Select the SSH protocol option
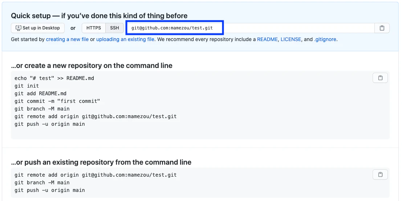The height and width of the screenshot is (201, 402). (115, 28)
